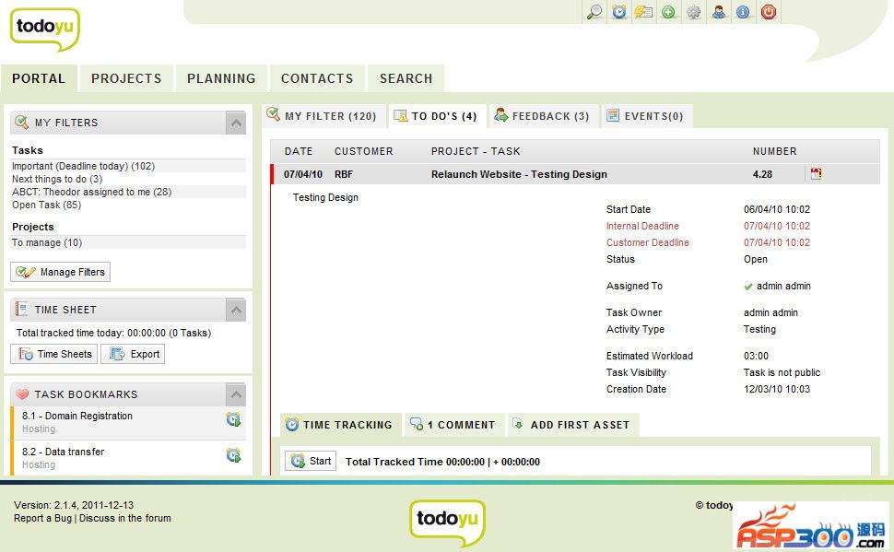Click the My Filters panel header icon
This screenshot has height=552, width=894.
point(22,122)
